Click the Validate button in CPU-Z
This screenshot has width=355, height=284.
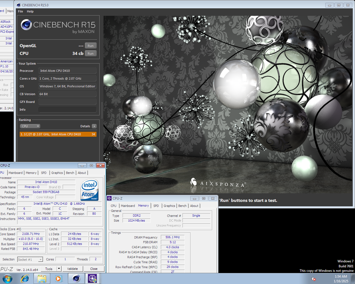pyautogui.click(x=72, y=269)
